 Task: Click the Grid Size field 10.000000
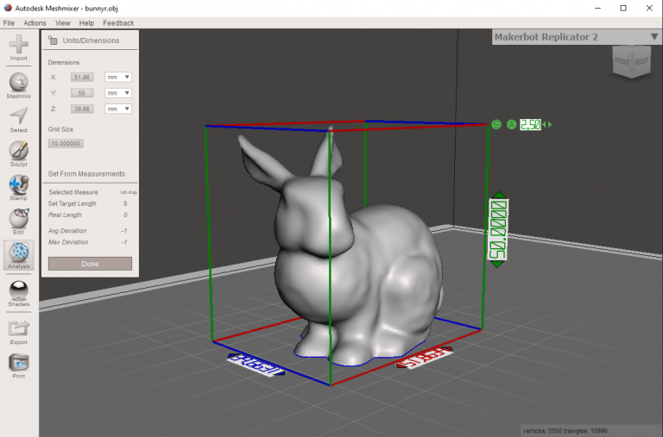tap(66, 144)
